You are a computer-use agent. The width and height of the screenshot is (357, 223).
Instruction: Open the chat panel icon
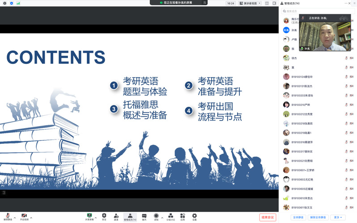[x=144, y=215]
